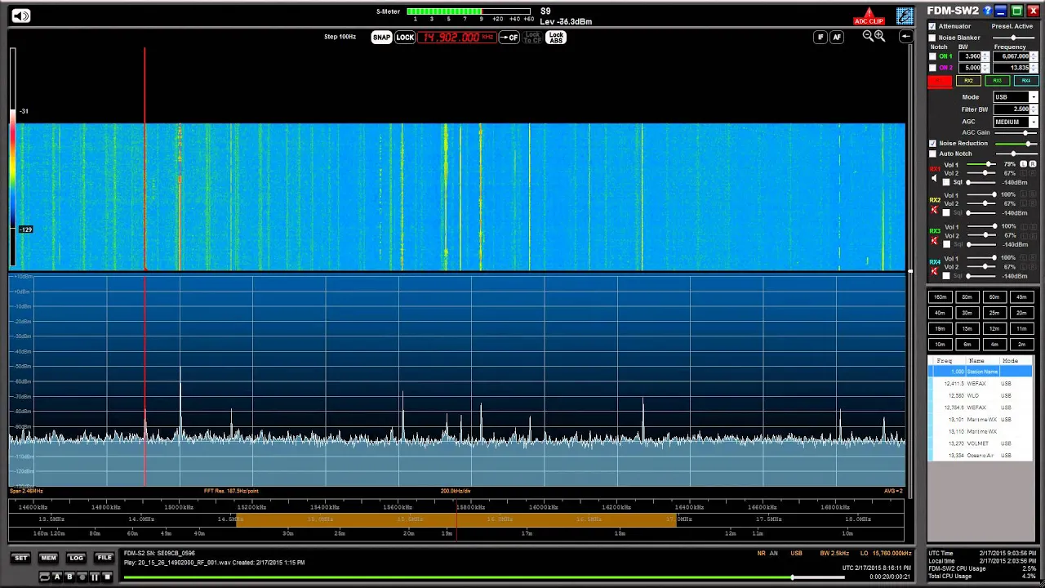Click the Lock To CF button
Image resolution: width=1045 pixels, height=588 pixels.
532,38
